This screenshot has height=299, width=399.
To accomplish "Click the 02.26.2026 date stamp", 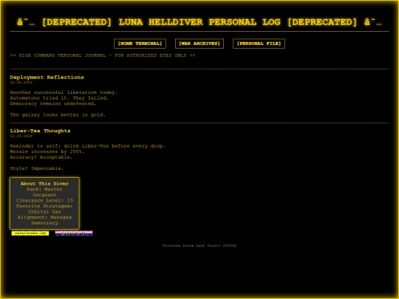I will [21, 83].
